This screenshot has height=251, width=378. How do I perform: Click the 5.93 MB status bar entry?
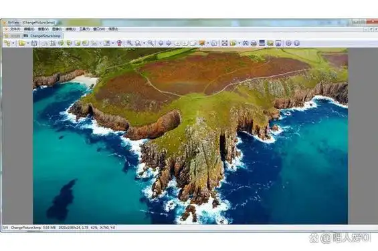click(x=50, y=228)
